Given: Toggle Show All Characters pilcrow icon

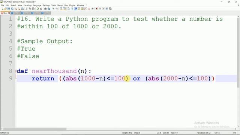Looking at the screenshot, I should pos(72,9).
